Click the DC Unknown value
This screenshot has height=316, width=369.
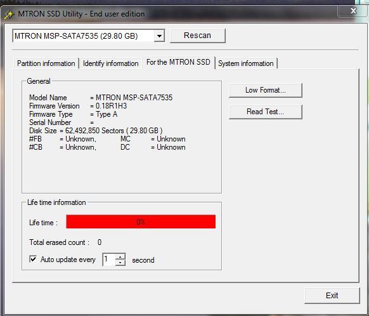pos(171,147)
